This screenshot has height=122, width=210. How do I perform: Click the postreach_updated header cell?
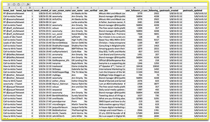pyautogui.click(x=195, y=11)
